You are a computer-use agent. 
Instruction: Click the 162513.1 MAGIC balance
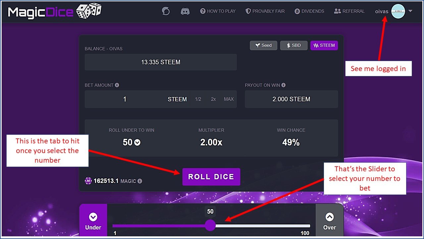[115, 181]
